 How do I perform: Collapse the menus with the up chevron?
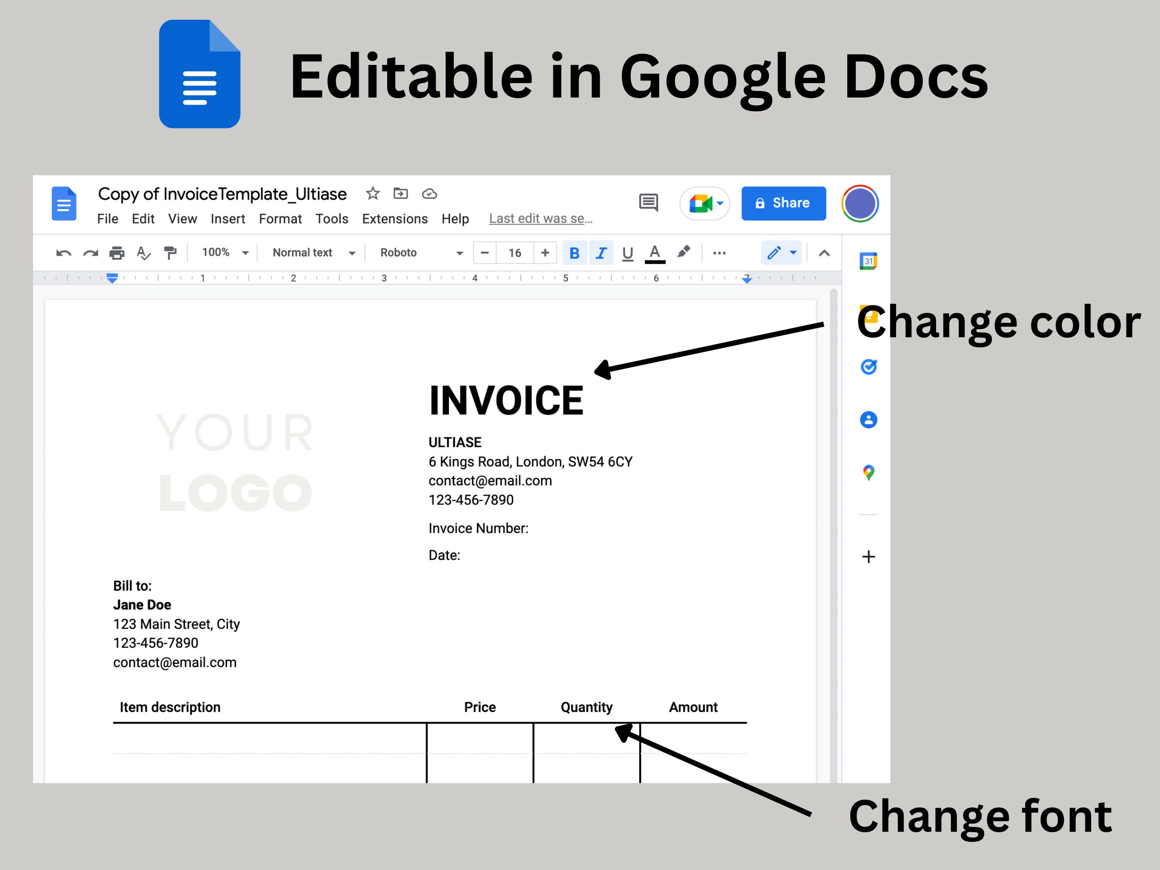pos(824,253)
